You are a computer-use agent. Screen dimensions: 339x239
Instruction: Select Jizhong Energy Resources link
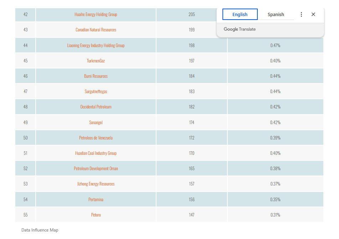pyautogui.click(x=96, y=184)
